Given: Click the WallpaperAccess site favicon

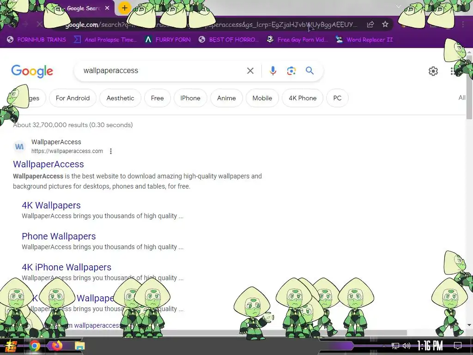Looking at the screenshot, I should coord(19,147).
